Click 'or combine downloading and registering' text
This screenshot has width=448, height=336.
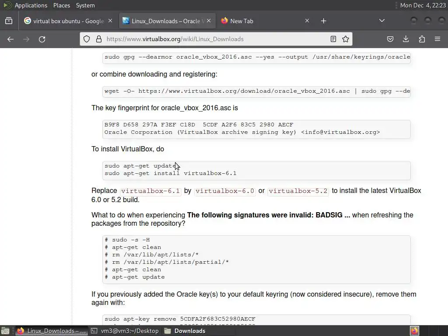point(154,74)
